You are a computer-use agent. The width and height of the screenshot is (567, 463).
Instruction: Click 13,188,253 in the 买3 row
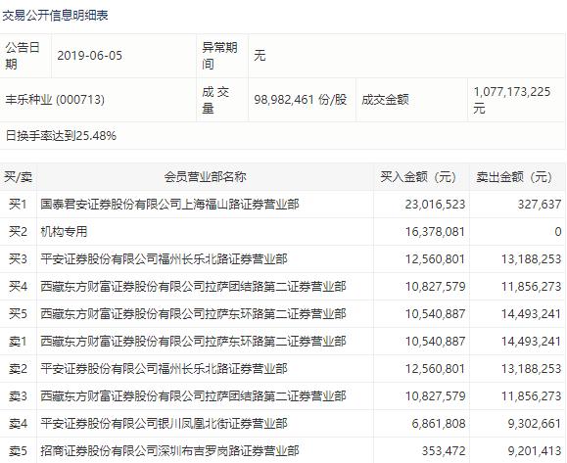[531, 259]
